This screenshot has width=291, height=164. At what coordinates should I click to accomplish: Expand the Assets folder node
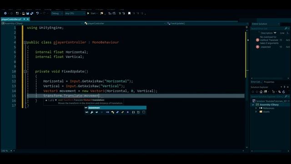256,112
